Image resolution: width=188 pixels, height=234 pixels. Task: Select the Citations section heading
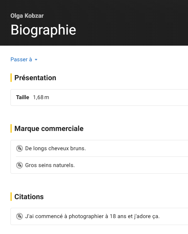tap(29, 197)
